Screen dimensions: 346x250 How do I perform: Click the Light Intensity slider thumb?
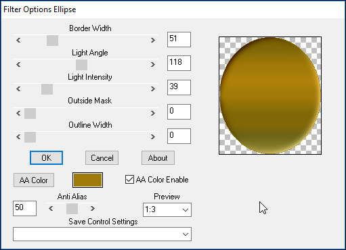47,89
